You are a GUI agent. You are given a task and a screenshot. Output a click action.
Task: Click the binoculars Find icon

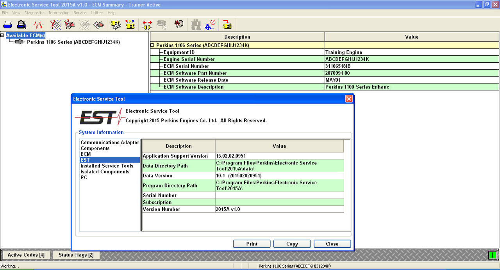[x=196, y=25]
